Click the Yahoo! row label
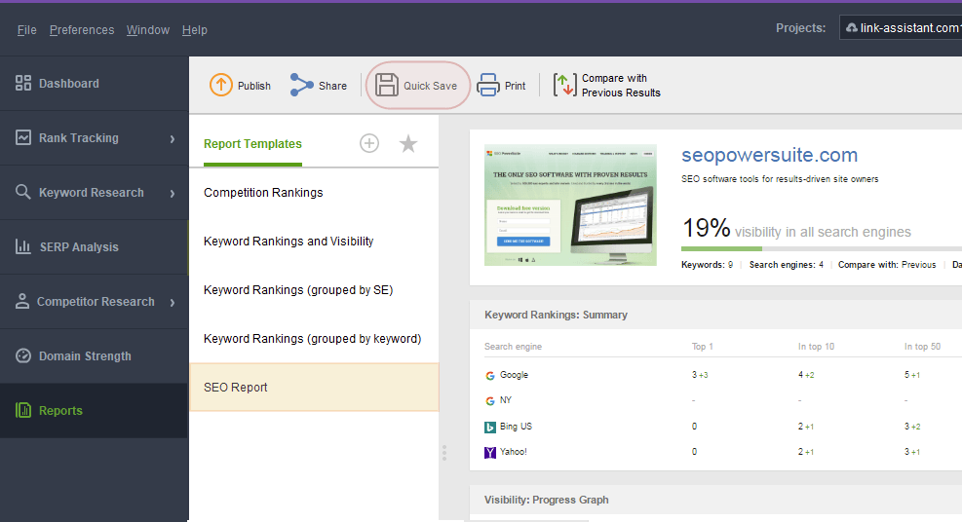This screenshot has height=522, width=962. [514, 452]
